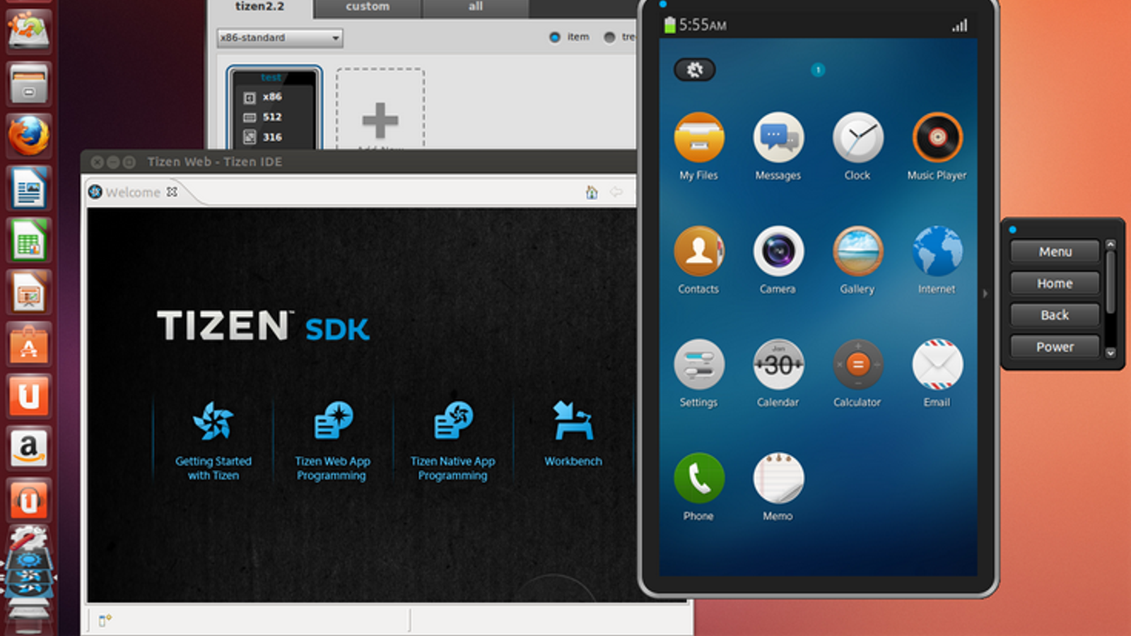Select the Welcome tab in Tizen IDE

[133, 192]
